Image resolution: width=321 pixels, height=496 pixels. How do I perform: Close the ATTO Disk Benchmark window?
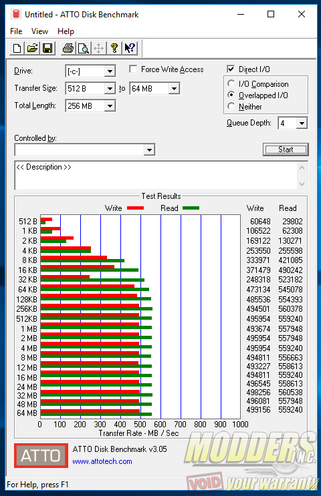coord(302,14)
